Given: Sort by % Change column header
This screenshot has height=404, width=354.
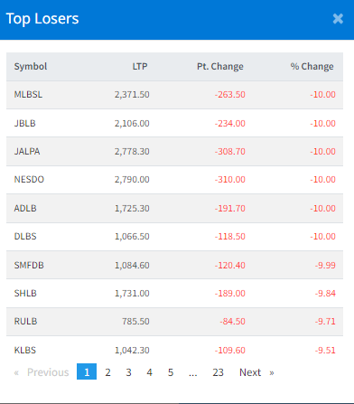Looking at the screenshot, I should pos(312,66).
